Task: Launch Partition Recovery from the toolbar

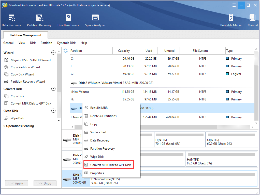Action: tap(39, 20)
